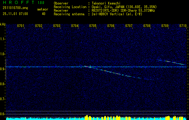The width and height of the screenshot is (189, 120).
Task: Select the 0703 time axis label
Action: 57,26
